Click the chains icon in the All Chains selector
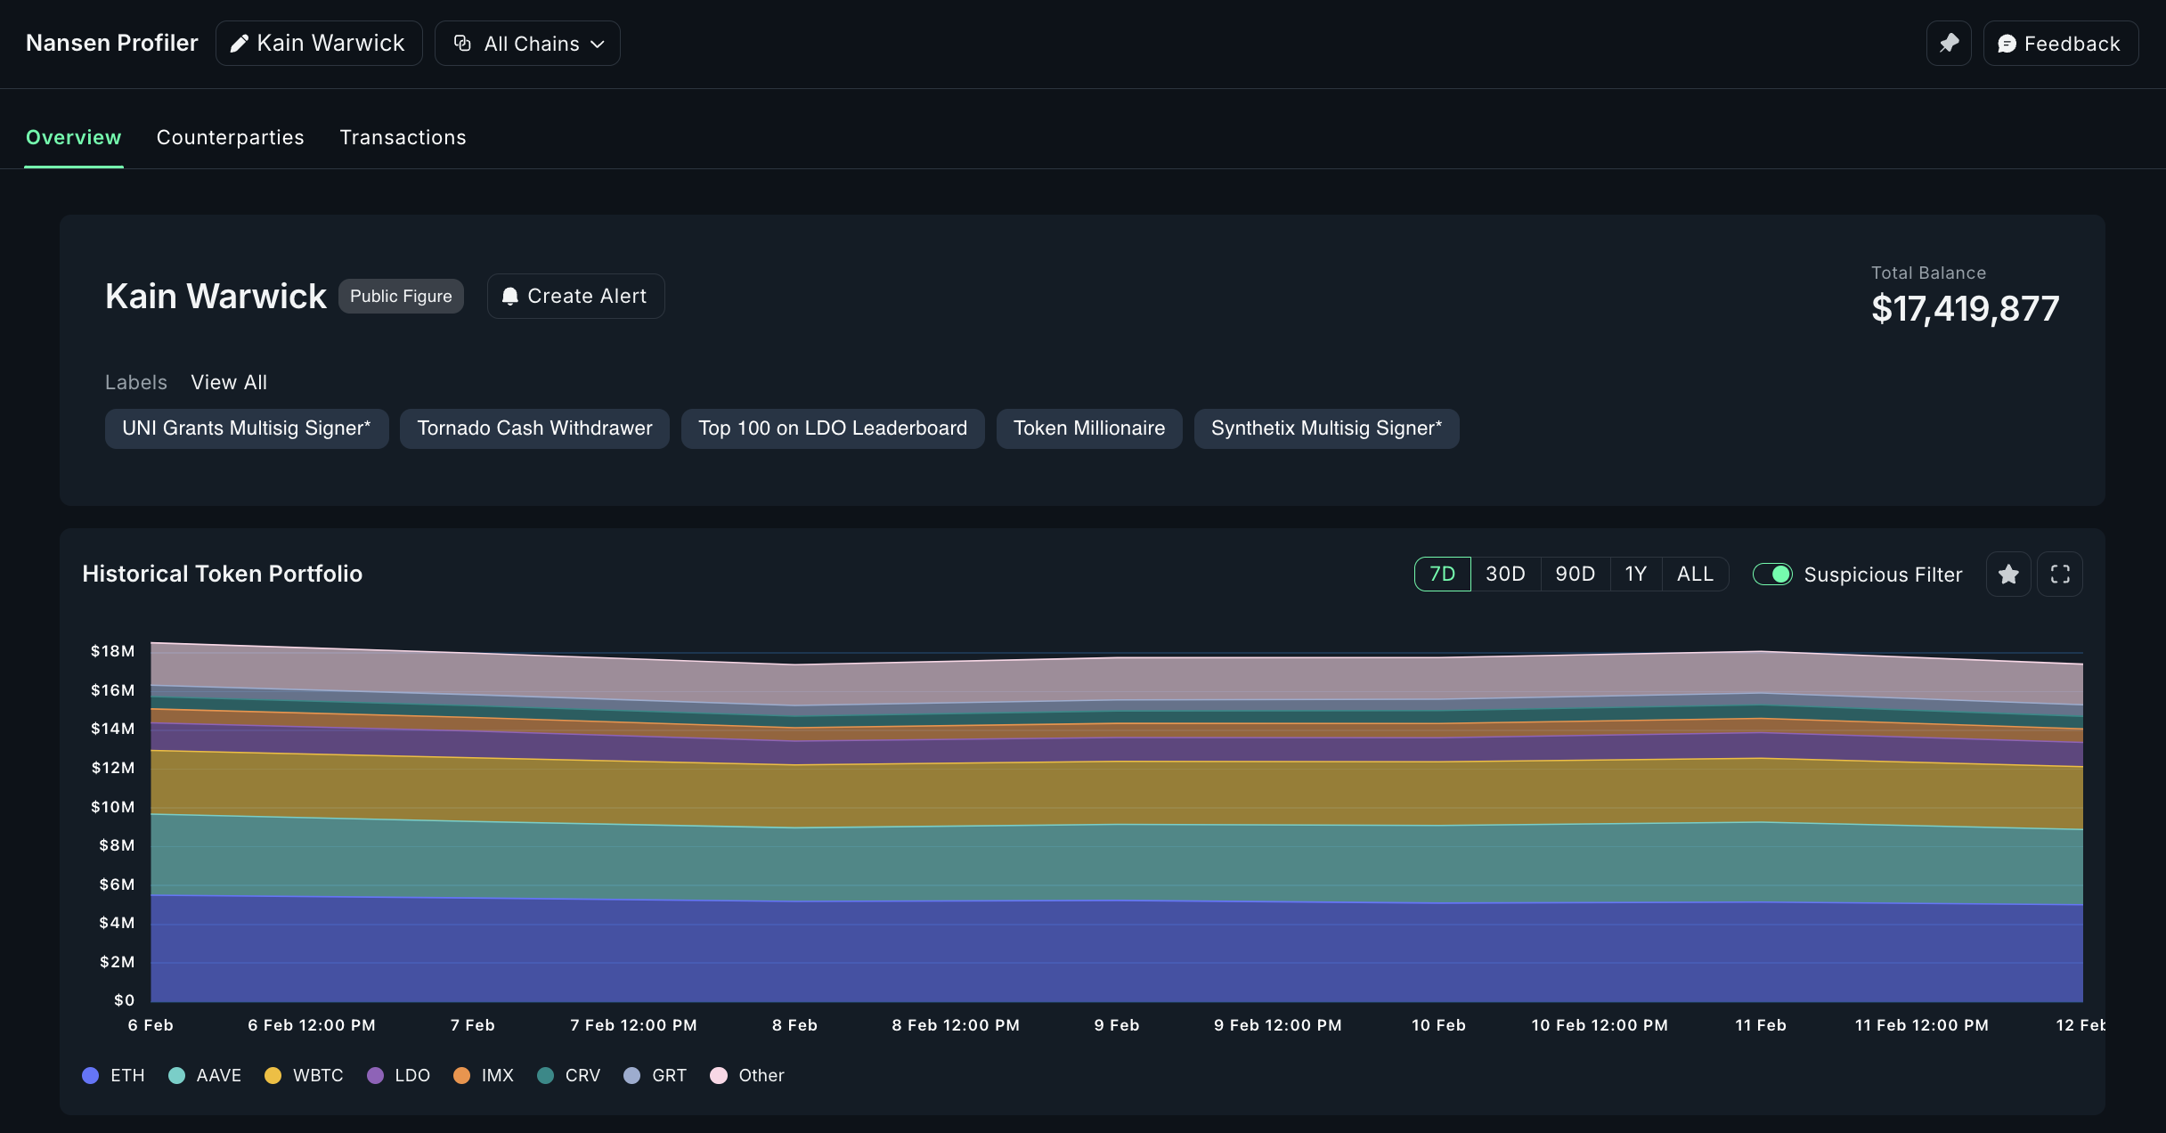This screenshot has width=2166, height=1133. [x=461, y=43]
